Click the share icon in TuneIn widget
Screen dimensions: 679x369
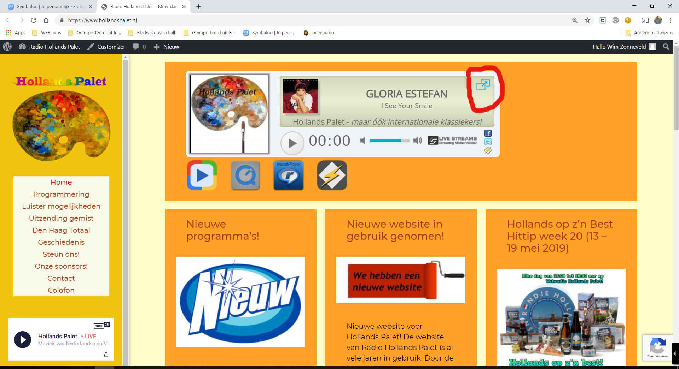click(106, 354)
